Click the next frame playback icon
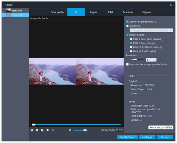This screenshot has width=177, height=143. click(53, 130)
